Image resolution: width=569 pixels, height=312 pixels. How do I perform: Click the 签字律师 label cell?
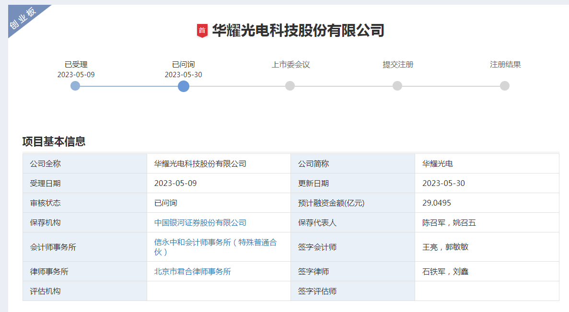[353, 271]
